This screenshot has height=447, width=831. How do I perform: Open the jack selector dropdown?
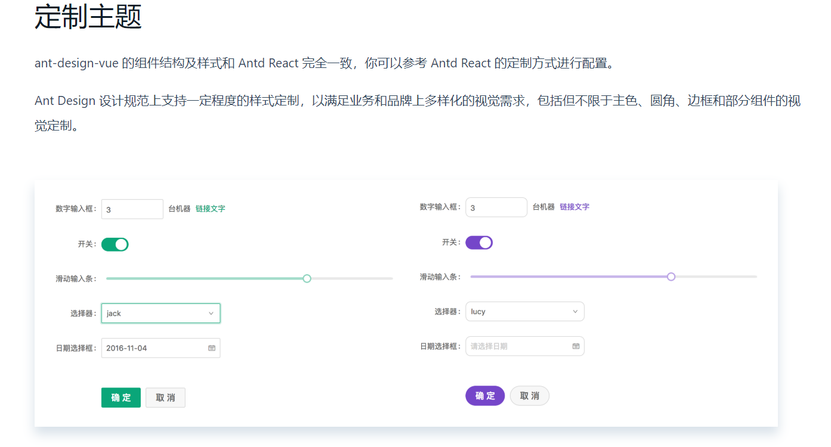(160, 313)
